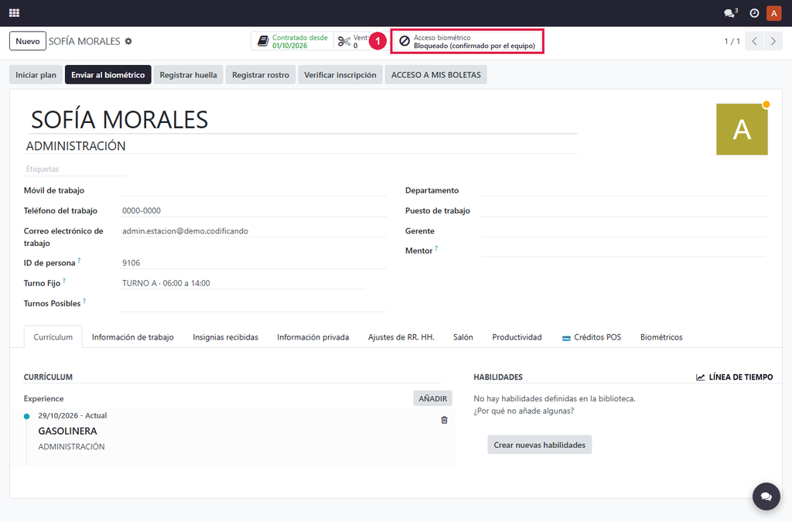This screenshot has width=792, height=522.
Task: Click the employee photo avatar
Action: tap(742, 129)
